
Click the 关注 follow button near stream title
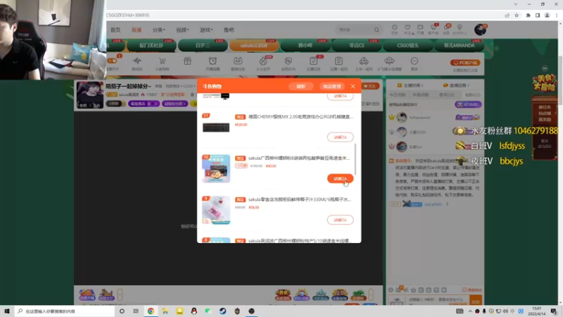click(x=370, y=86)
